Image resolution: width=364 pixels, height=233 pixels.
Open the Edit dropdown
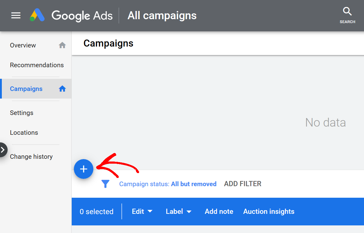point(142,211)
